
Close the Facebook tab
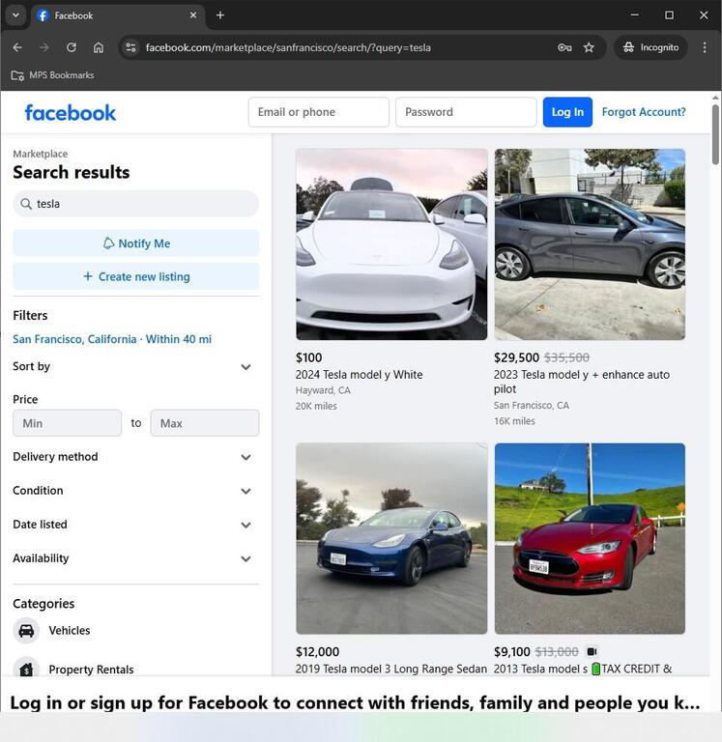193,15
